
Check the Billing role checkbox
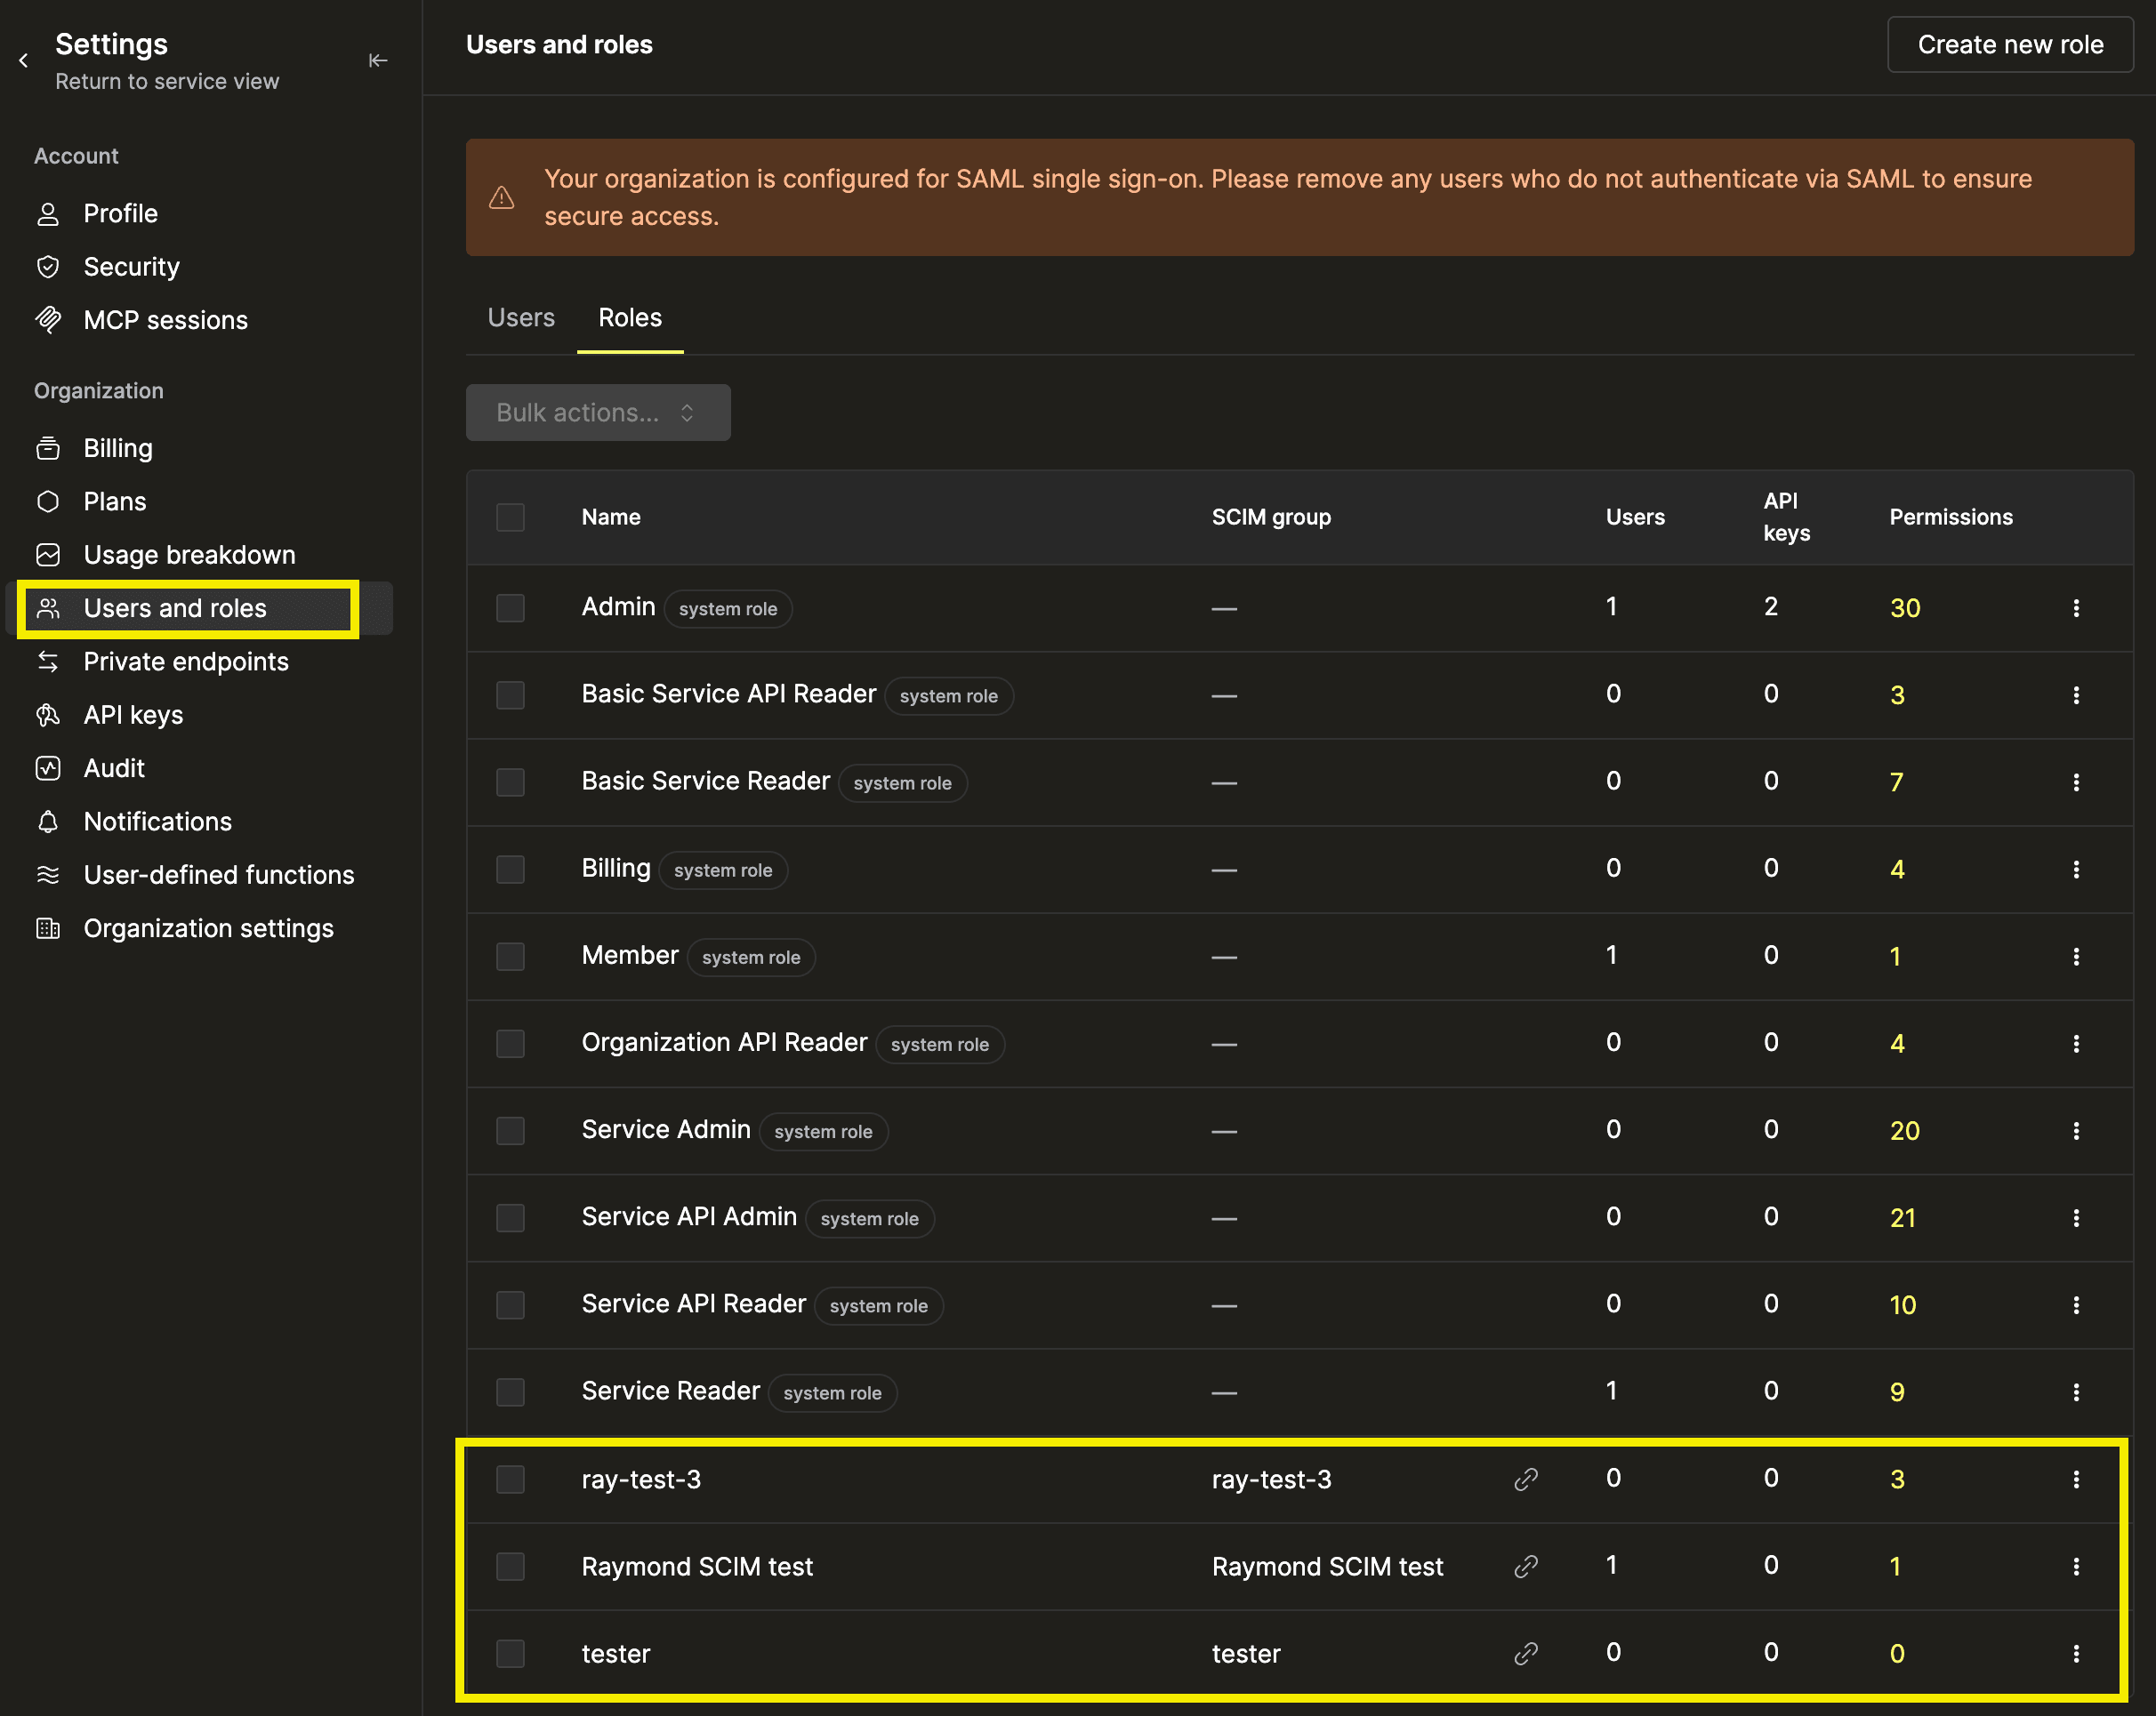511,870
